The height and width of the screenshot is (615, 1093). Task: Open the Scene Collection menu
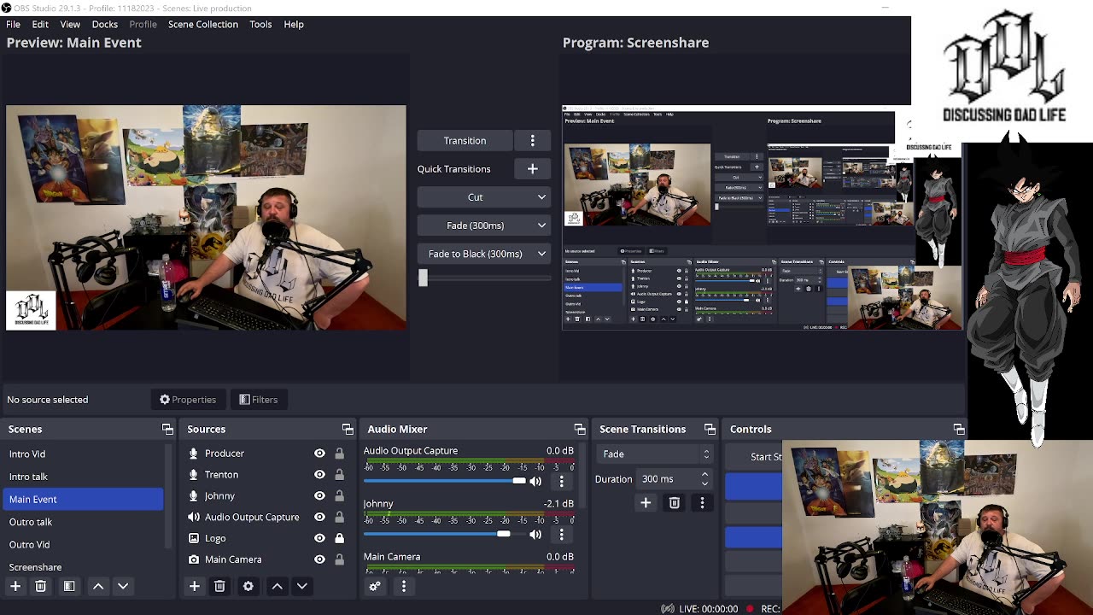point(203,24)
